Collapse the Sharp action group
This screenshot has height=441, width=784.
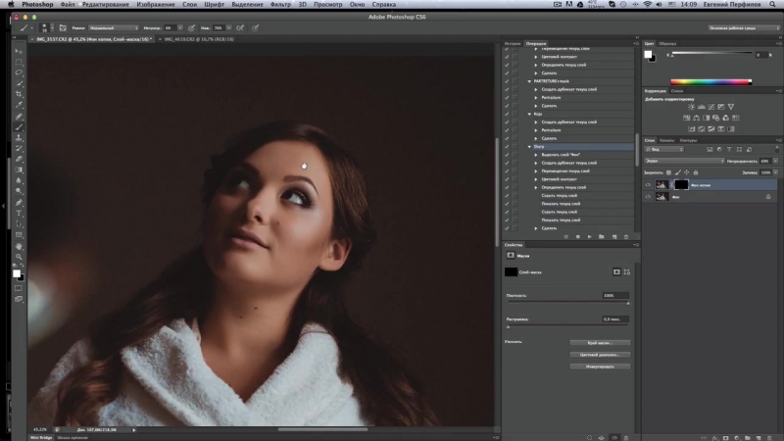[x=530, y=146]
